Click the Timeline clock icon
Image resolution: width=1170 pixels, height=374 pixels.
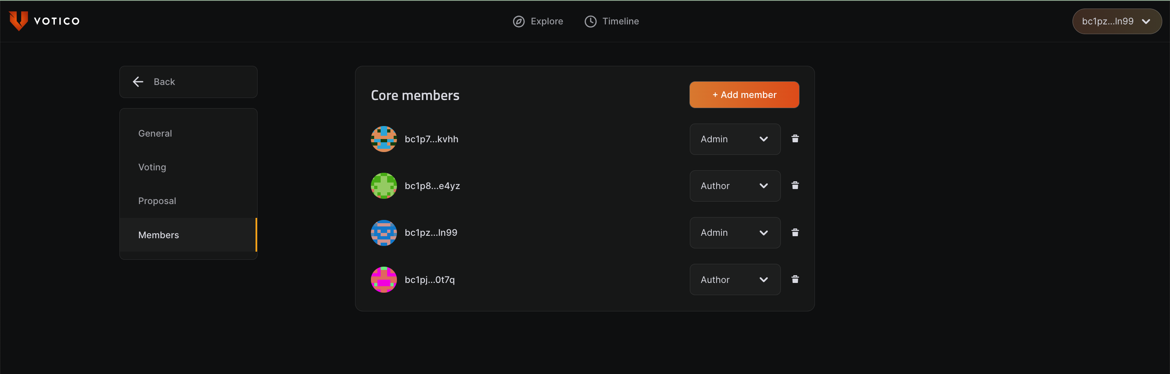click(590, 22)
